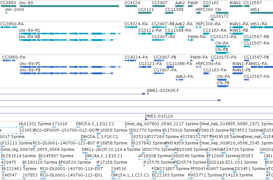Click the CG4324-PA protein label
The width and height of the screenshot is (273, 180).
[x=136, y=57]
